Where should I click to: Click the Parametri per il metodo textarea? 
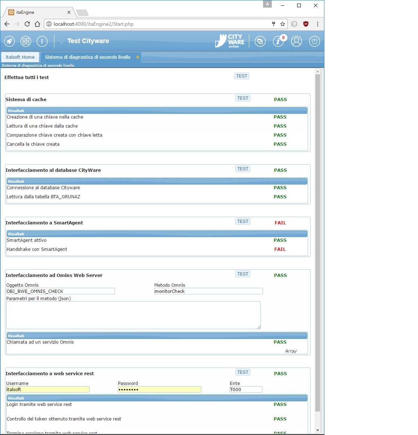click(133, 315)
